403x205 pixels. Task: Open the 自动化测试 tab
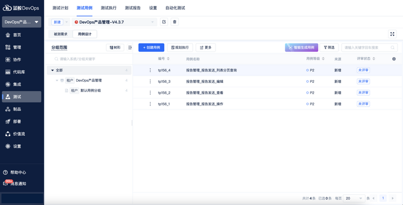pos(175,8)
